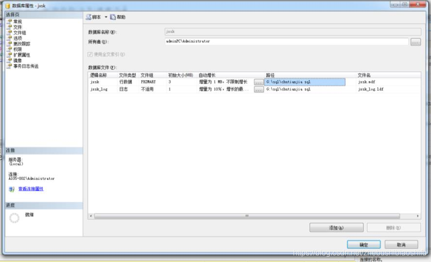Click the scroll left arrow of file grid

click(91, 216)
